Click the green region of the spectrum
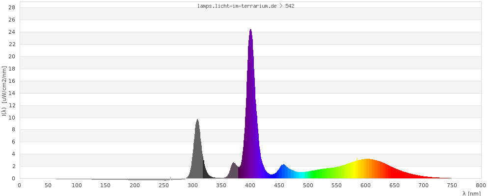 click(322, 174)
